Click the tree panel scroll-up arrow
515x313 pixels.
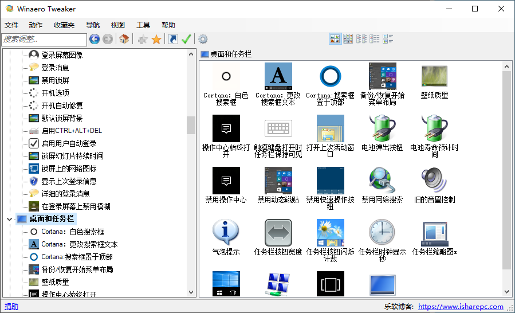pyautogui.click(x=191, y=54)
